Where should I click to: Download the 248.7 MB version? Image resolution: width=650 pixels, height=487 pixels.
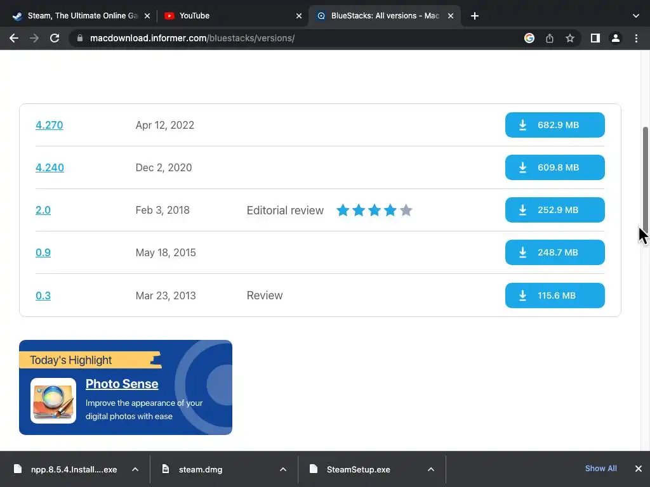pyautogui.click(x=555, y=252)
